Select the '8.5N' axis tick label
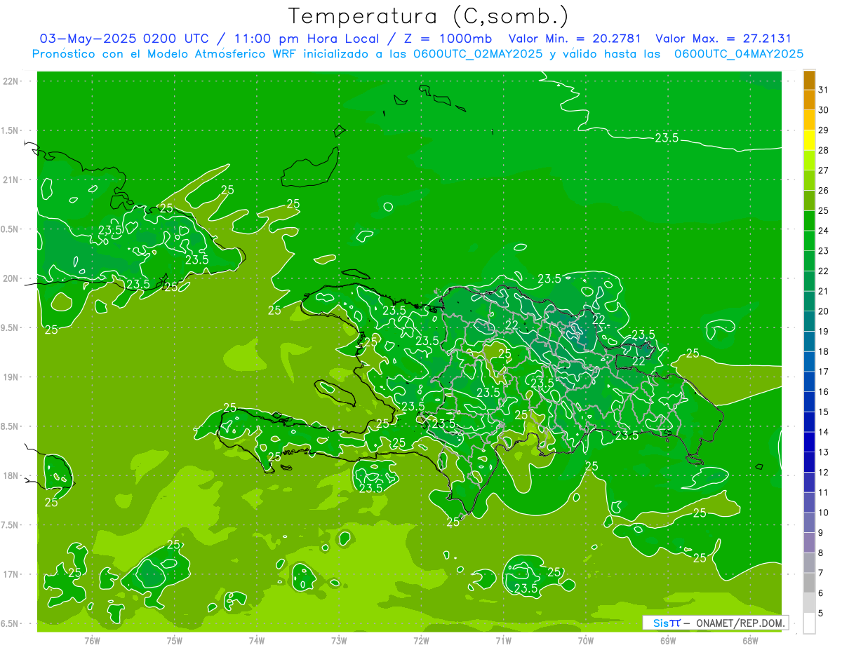Screen dimensions: 842x650 tap(10, 426)
